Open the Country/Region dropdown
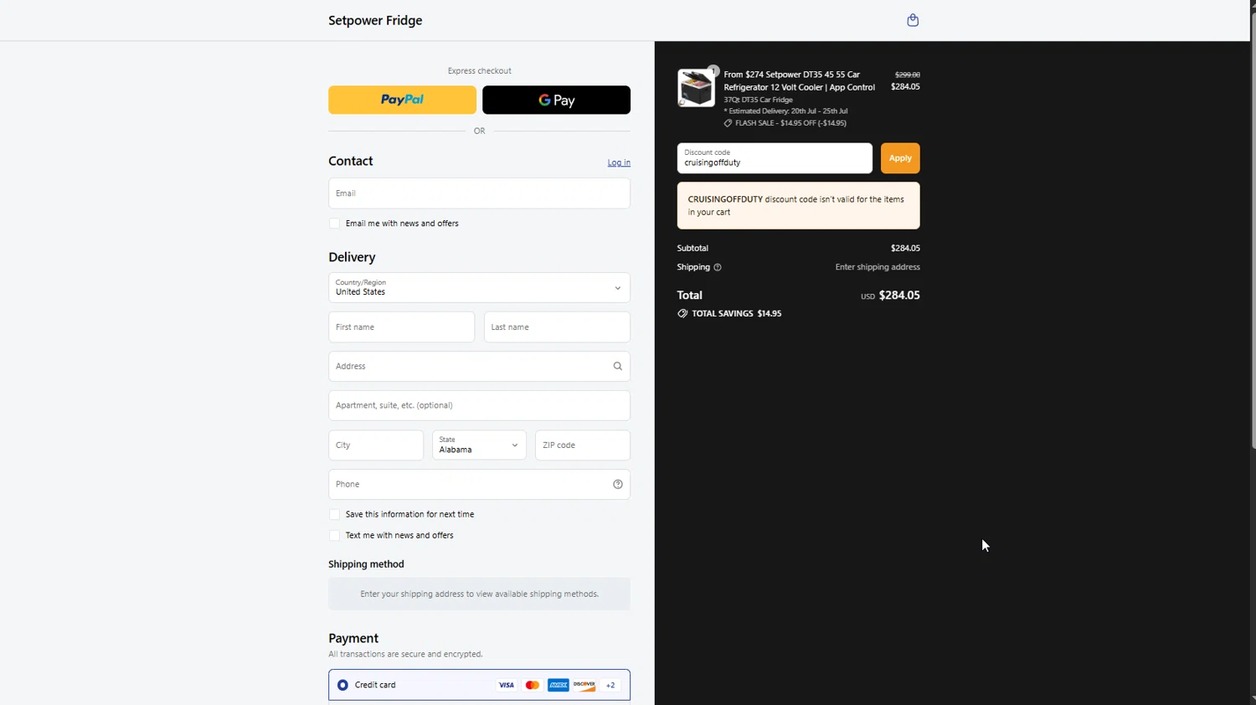Screen dimensions: 1256x705 click(x=479, y=287)
